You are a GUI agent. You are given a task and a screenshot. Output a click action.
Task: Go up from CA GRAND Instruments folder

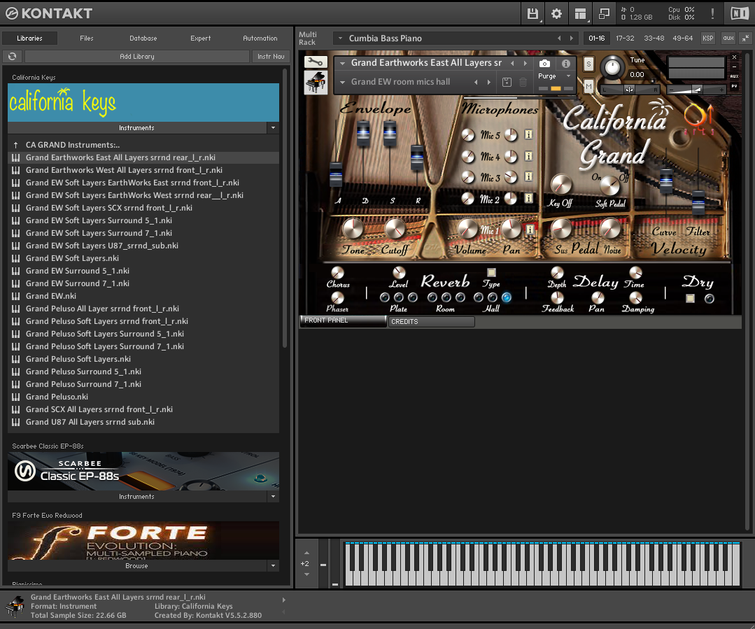16,145
